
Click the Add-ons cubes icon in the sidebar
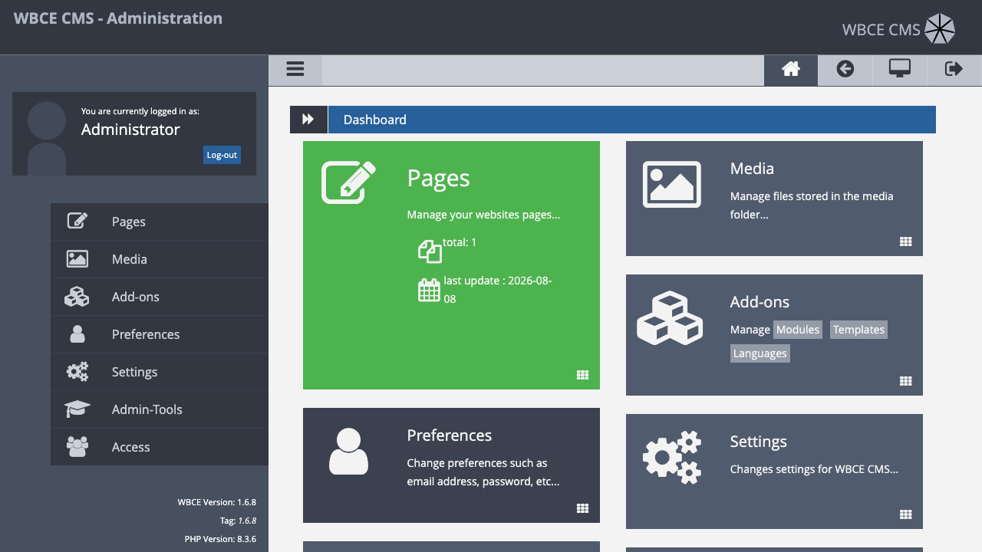click(77, 297)
